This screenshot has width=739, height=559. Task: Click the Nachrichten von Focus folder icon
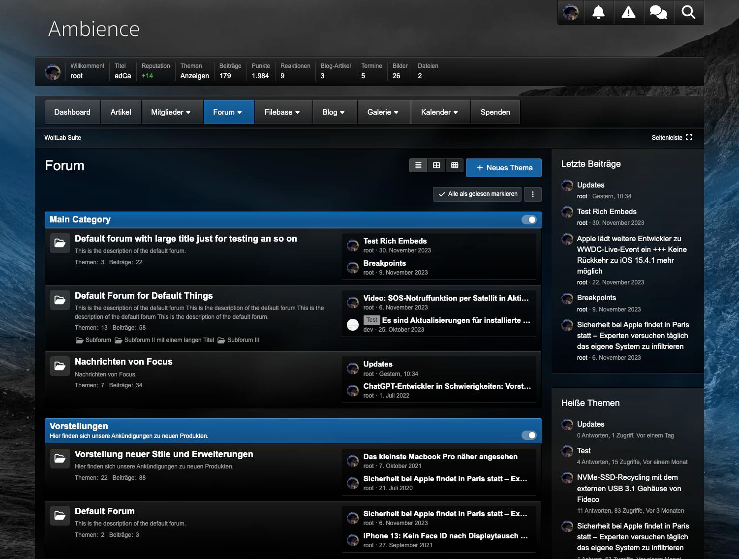tap(60, 366)
